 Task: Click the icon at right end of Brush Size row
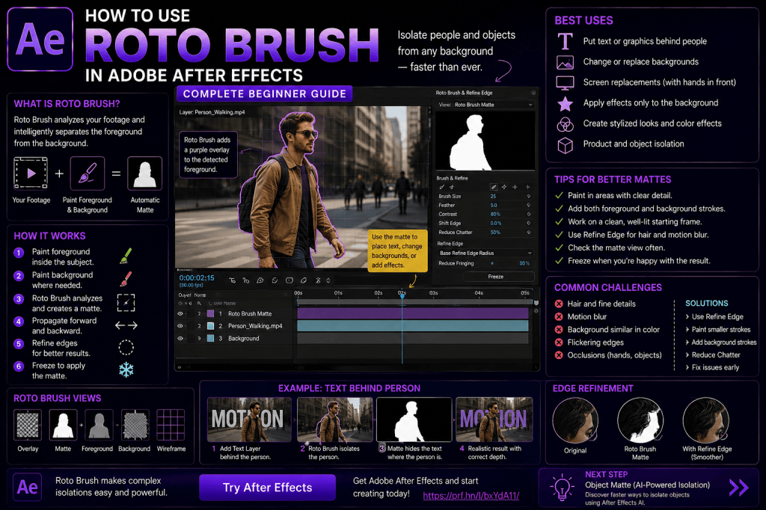pos(529,197)
